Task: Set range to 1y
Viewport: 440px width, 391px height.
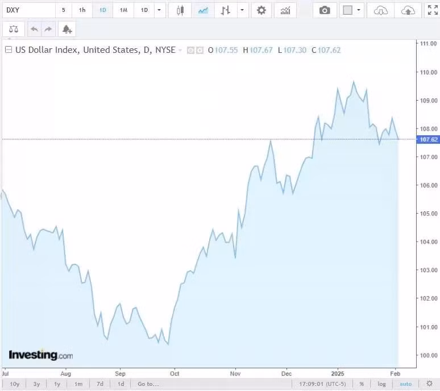Action: (57, 384)
